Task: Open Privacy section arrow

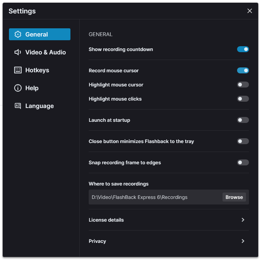Action: click(243, 241)
